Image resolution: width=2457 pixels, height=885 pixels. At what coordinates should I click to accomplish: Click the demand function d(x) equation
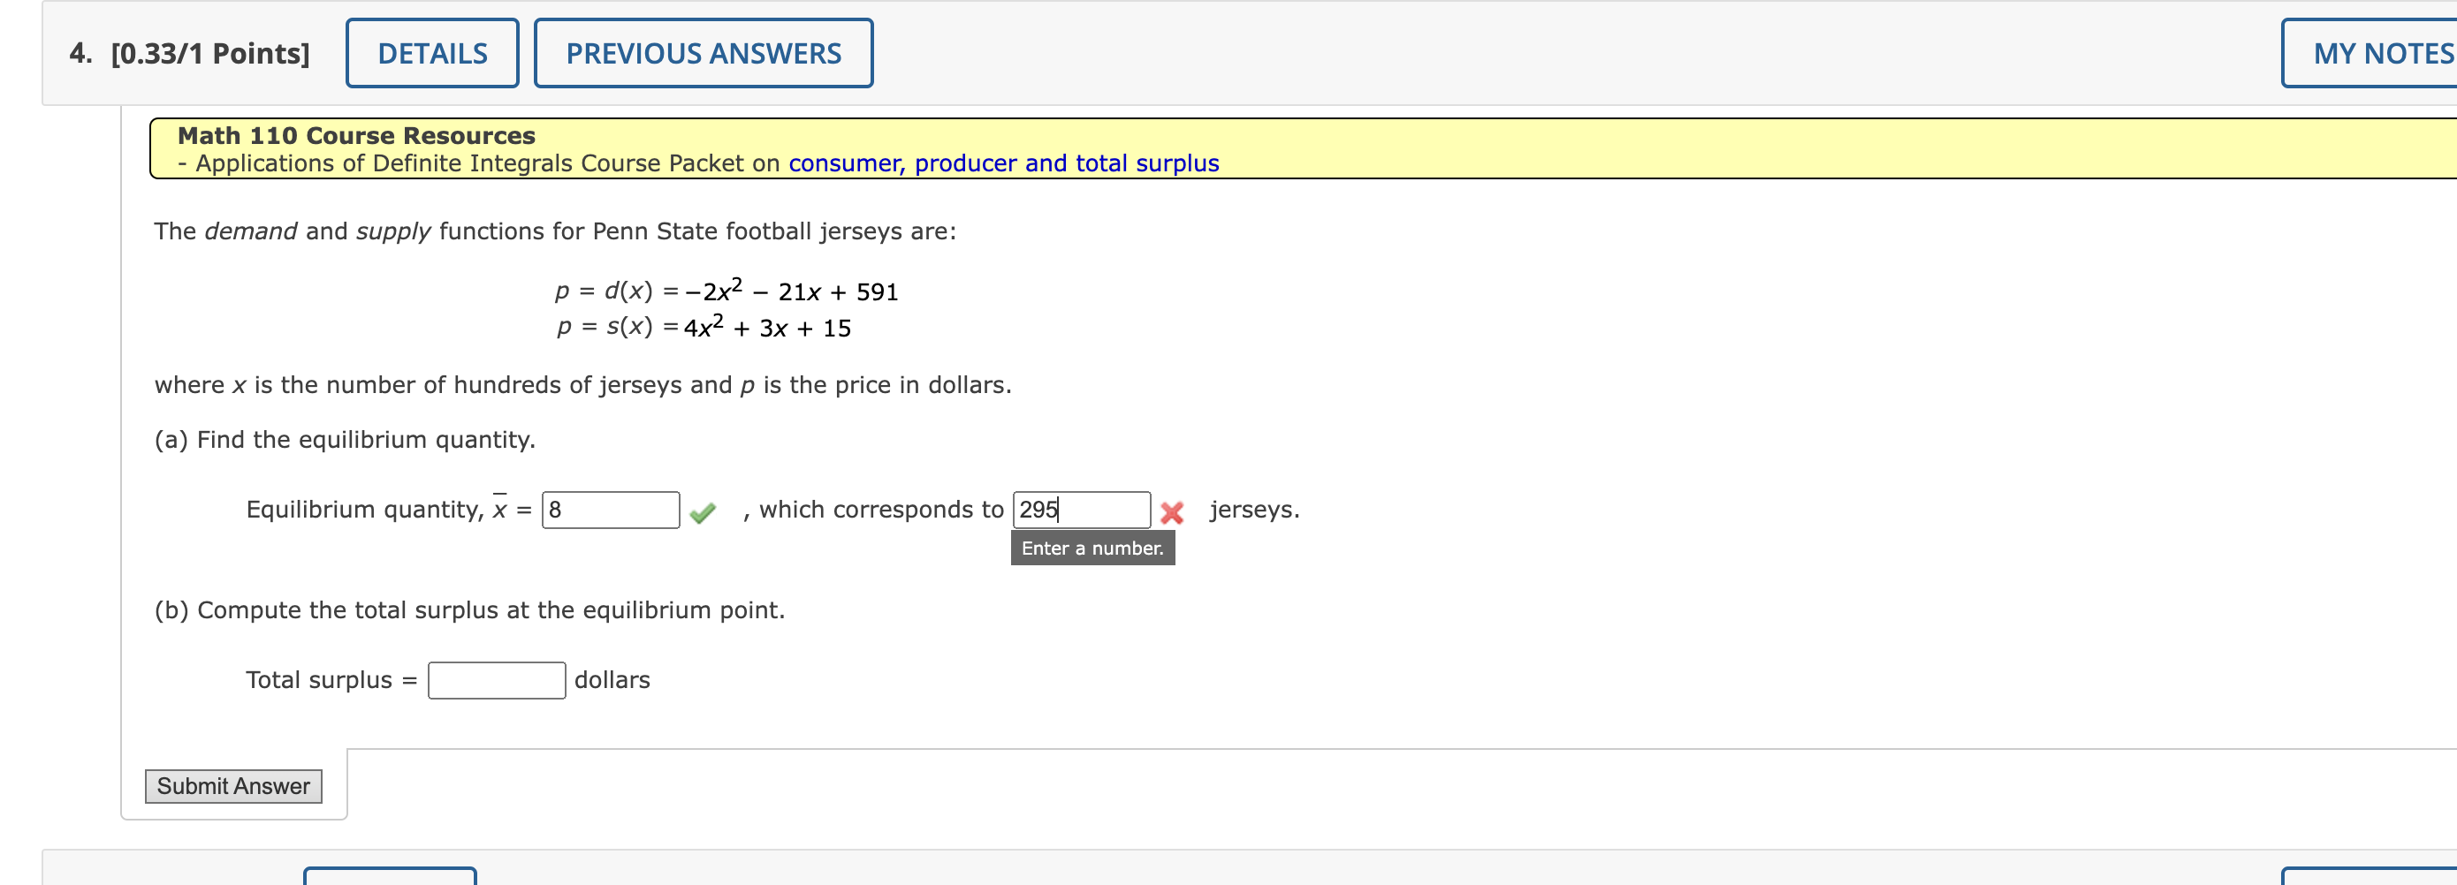(x=726, y=291)
